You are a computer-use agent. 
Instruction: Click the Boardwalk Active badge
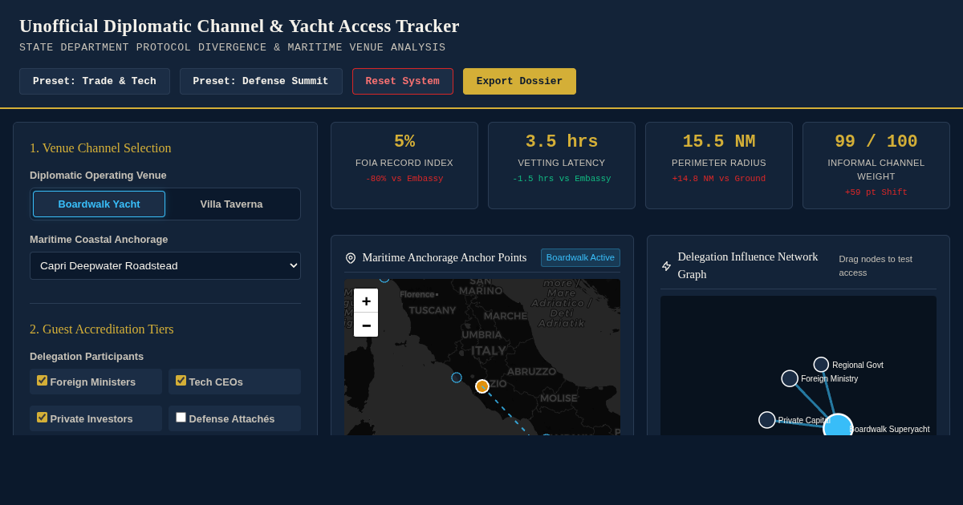pyautogui.click(x=580, y=257)
